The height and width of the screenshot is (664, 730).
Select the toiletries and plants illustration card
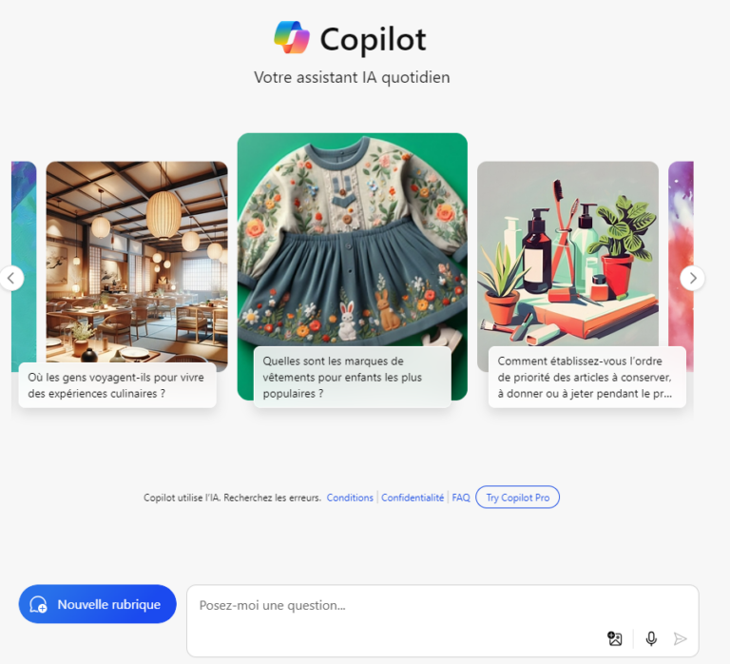pyautogui.click(x=568, y=254)
